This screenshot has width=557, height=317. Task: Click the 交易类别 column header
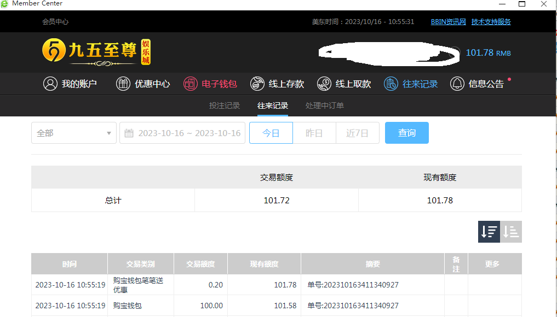[x=140, y=263]
